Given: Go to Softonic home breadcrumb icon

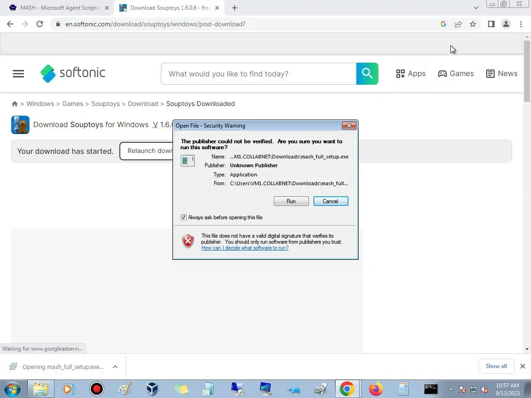Looking at the screenshot, I should pyautogui.click(x=15, y=104).
